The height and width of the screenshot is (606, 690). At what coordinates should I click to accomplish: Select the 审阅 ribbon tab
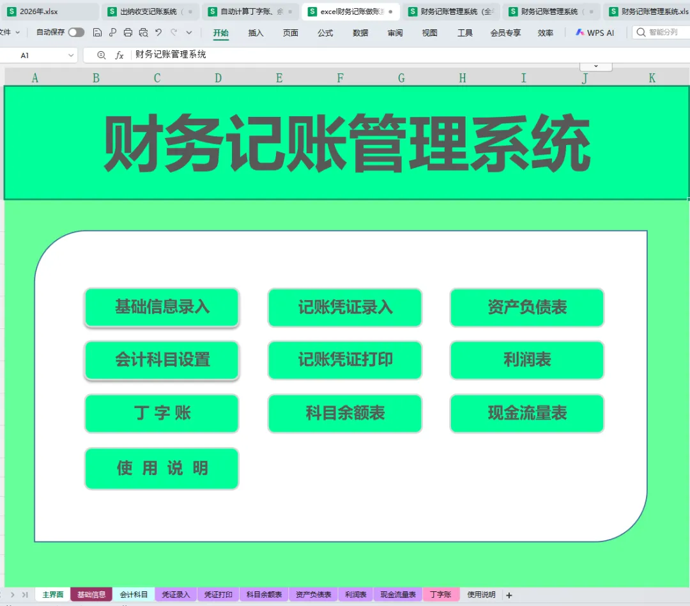tap(395, 33)
